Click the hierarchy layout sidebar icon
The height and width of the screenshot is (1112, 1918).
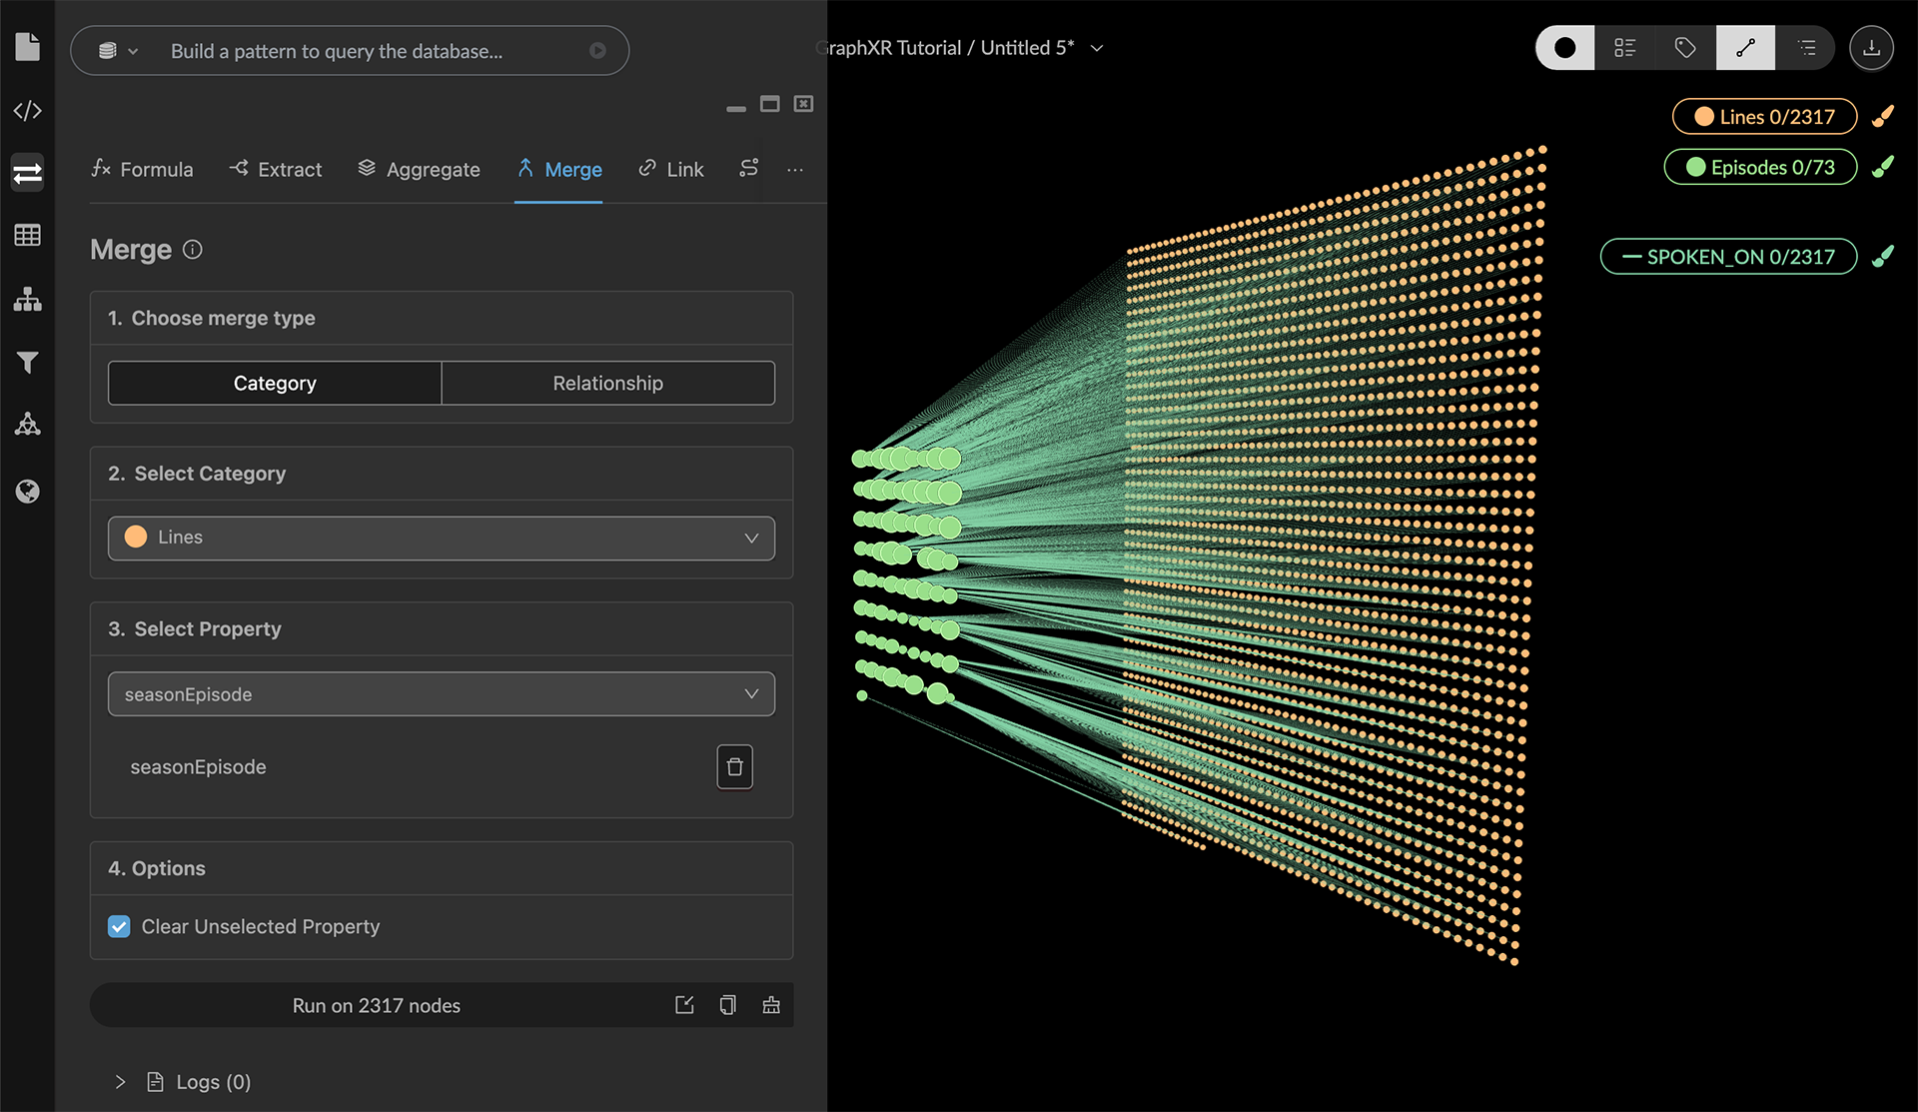[x=27, y=299]
